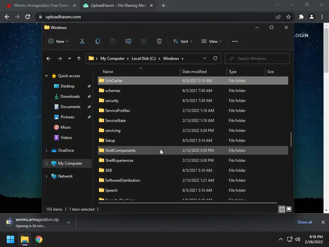329x247 pixels.
Task: Bookmark this page with star icon
Action: 289,17
